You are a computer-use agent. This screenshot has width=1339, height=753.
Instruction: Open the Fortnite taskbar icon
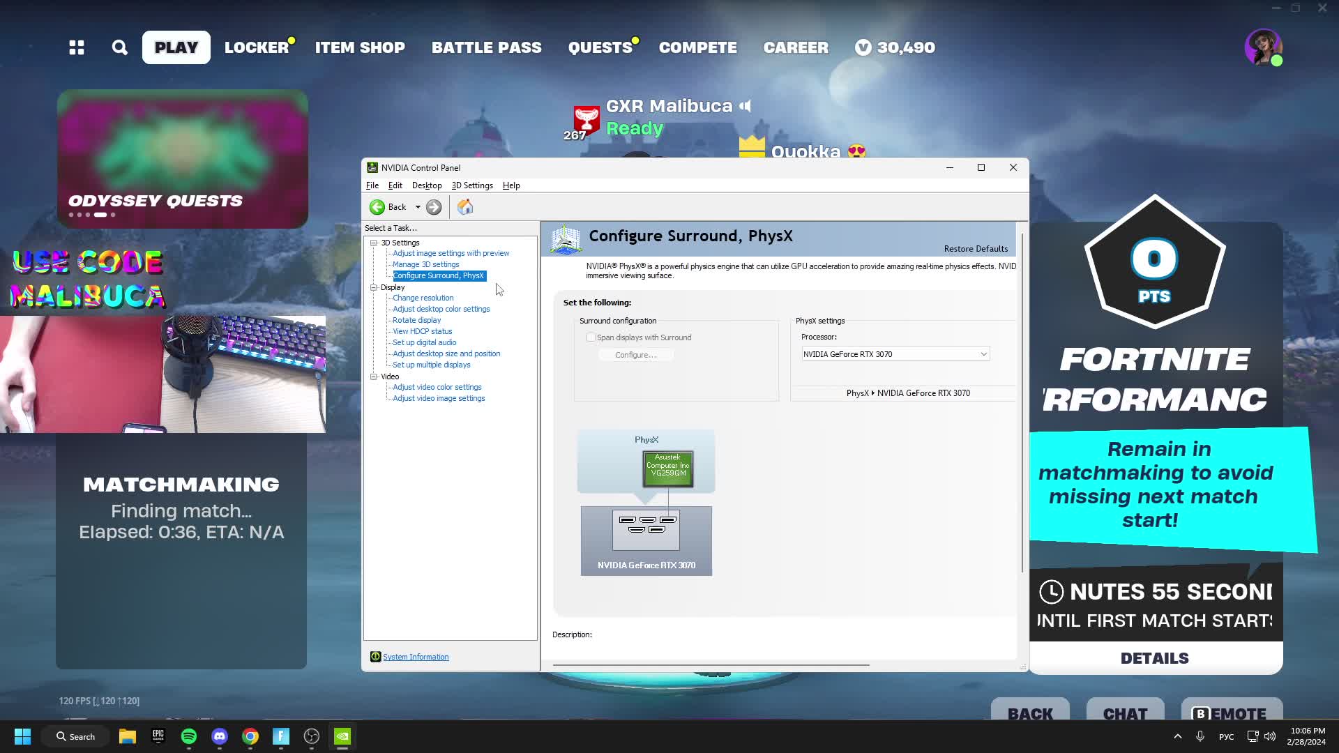coord(281,736)
